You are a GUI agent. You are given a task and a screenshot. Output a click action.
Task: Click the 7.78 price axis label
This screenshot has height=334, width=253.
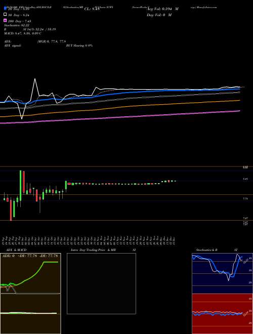coord(245,199)
